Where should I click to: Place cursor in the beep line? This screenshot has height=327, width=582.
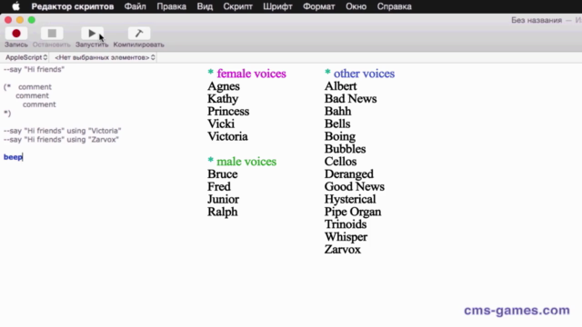(x=14, y=157)
